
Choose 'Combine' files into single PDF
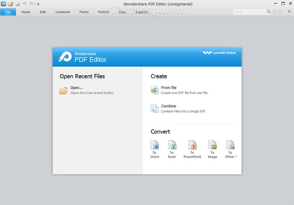168,106
